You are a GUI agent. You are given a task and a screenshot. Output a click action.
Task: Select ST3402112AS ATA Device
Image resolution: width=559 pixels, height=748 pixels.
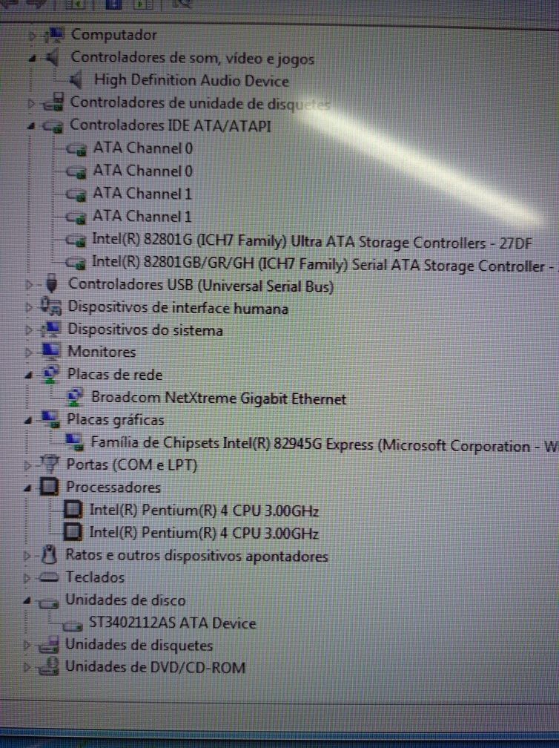tap(173, 623)
